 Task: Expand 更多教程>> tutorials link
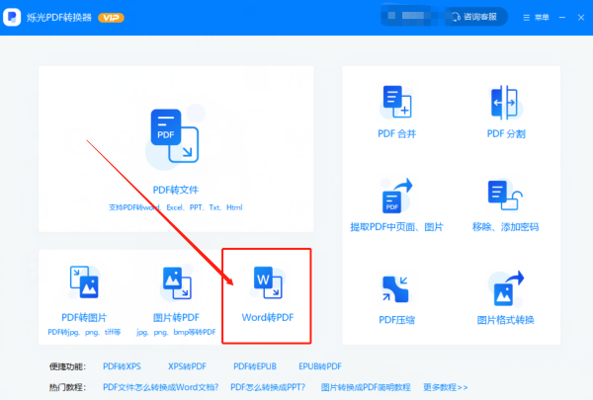click(446, 386)
